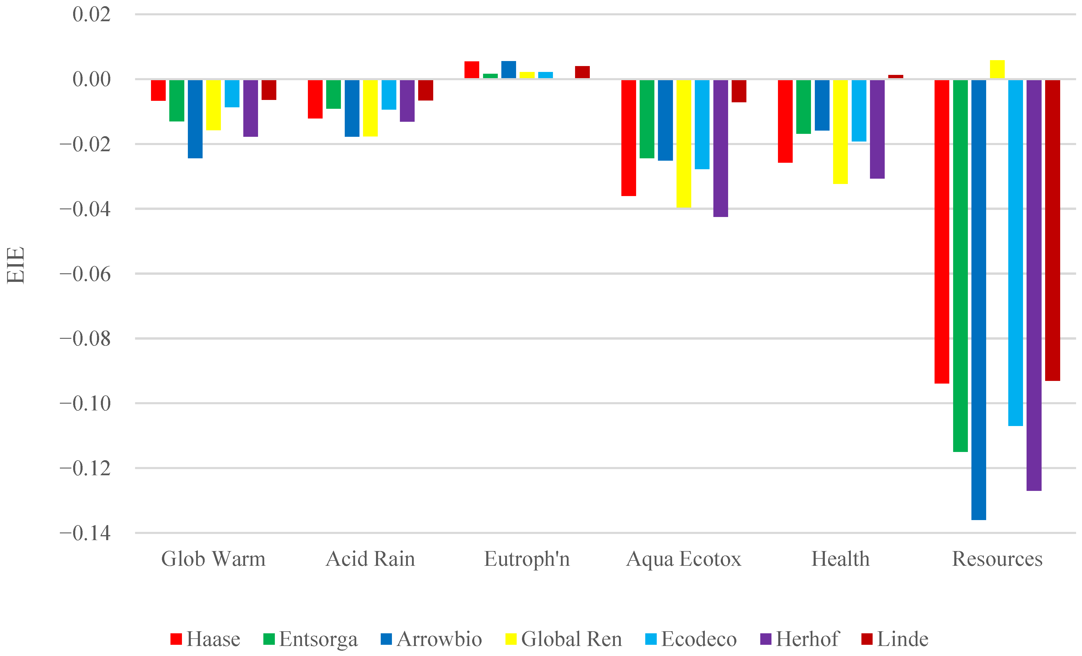Select the Glob Warm category label
Viewport: 1082px width, 656px height.
[x=214, y=559]
